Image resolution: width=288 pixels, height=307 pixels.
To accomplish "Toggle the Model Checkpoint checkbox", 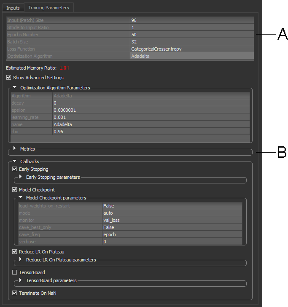I will point(15,190).
